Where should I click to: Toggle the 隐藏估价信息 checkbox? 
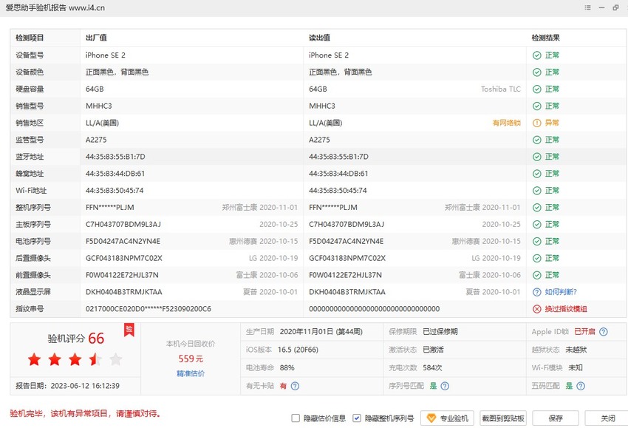click(x=296, y=418)
